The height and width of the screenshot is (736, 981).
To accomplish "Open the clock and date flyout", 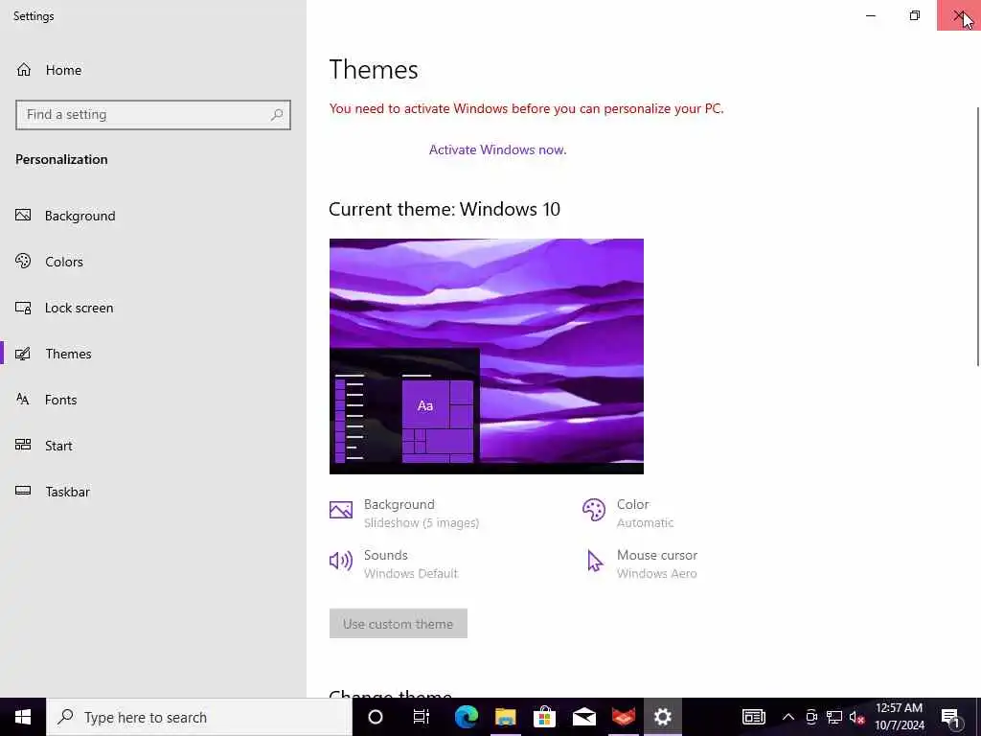I will tap(899, 717).
